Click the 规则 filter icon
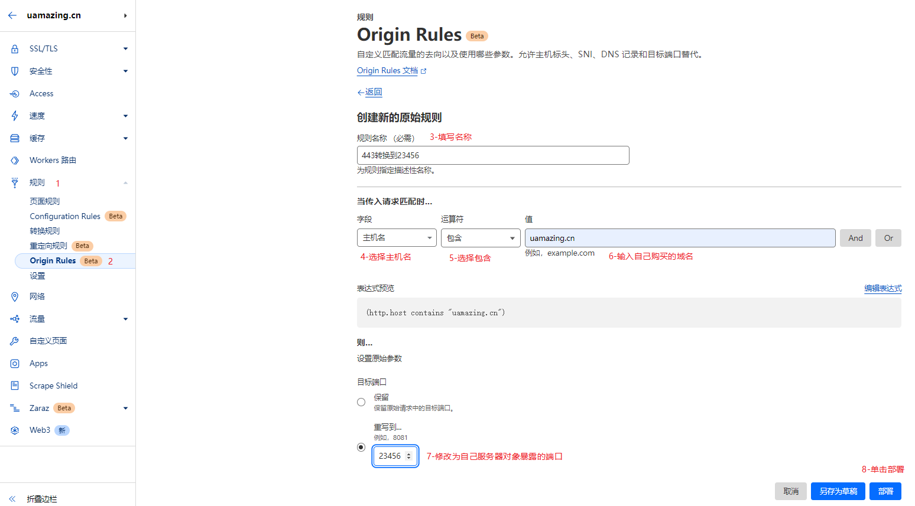The height and width of the screenshot is (506, 915). point(15,183)
